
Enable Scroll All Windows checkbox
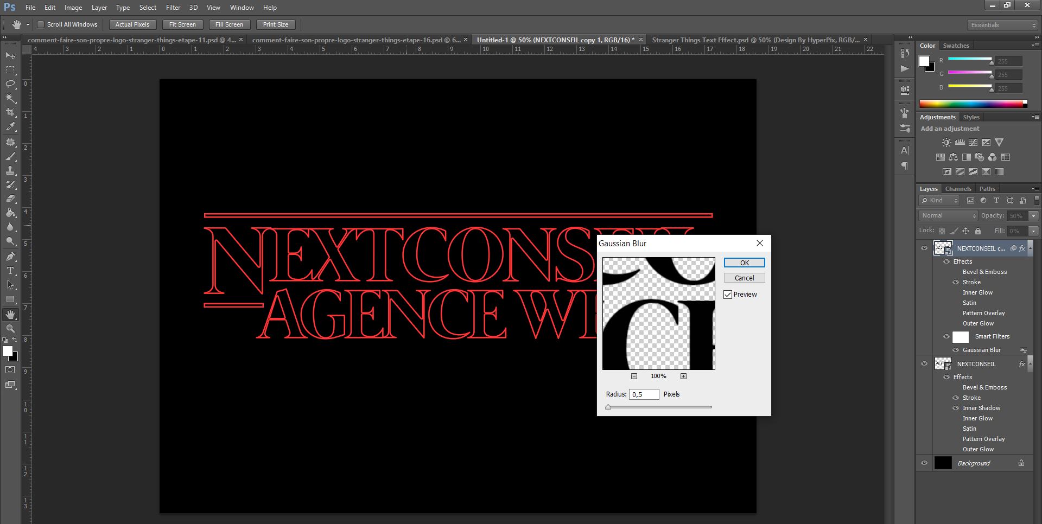[40, 24]
